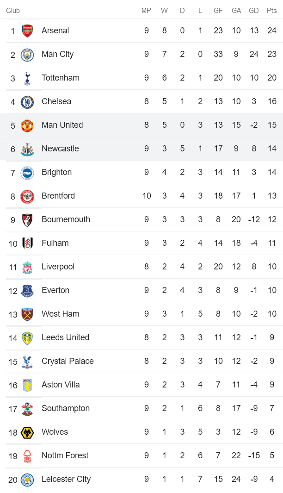
Task: Click the GD column header
Action: [253, 11]
